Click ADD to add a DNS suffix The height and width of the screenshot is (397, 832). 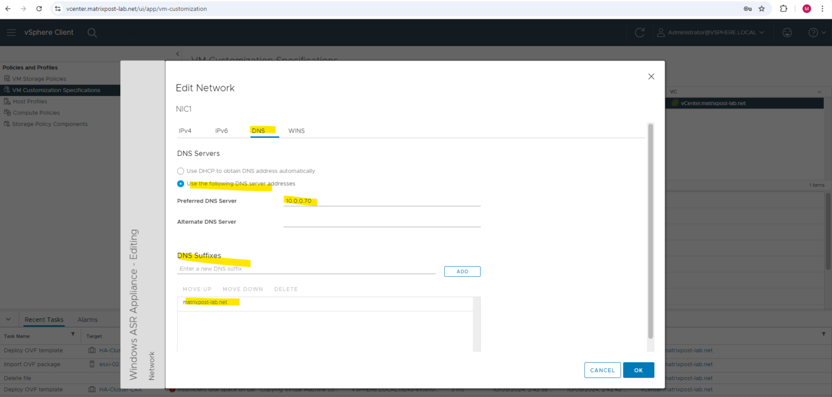(x=462, y=271)
